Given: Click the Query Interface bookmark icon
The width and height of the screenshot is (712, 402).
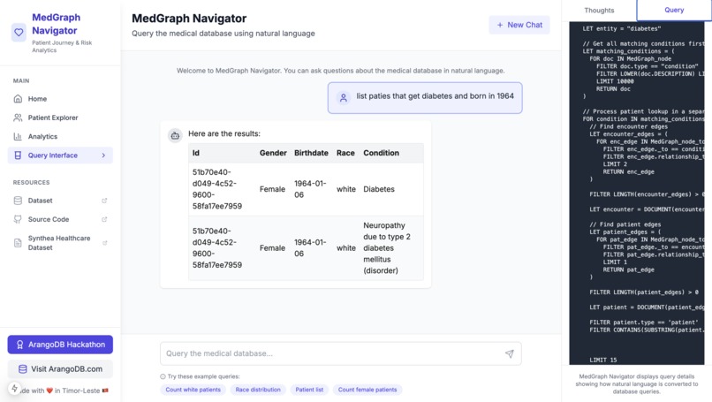Looking at the screenshot, I should coord(18,155).
